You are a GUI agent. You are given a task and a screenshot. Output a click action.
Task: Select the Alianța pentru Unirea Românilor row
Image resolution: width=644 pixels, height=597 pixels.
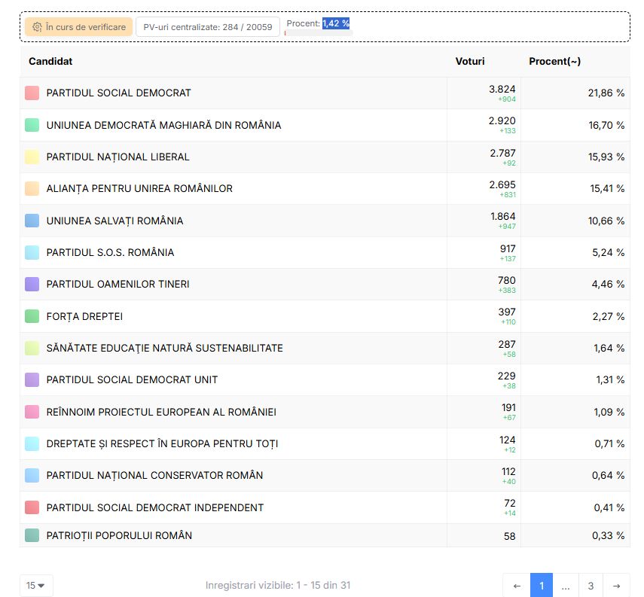139,188
